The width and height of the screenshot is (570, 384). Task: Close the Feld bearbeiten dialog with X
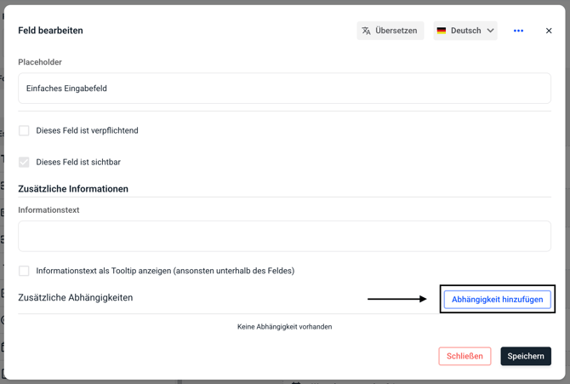tap(549, 31)
